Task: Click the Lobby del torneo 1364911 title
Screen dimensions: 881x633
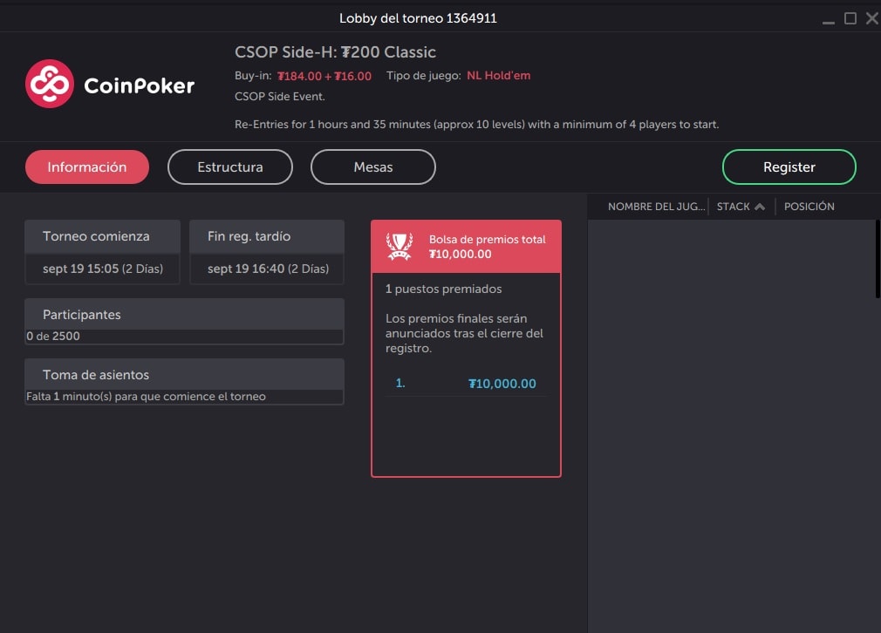Action: coord(418,18)
